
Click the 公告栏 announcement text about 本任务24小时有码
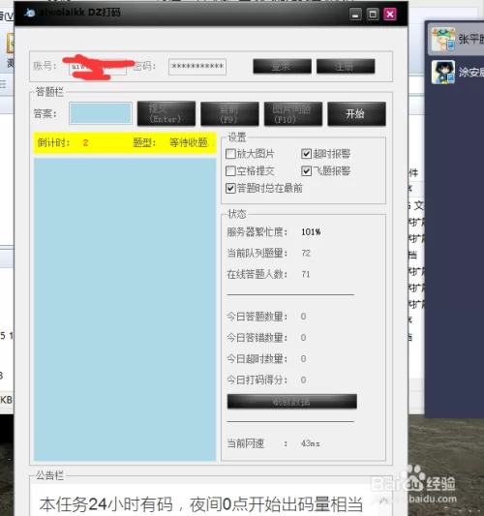coord(200,504)
